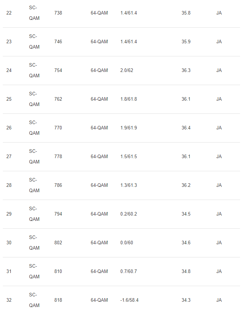245x312 pixels.
Task: Select power level 2.0/62 cell
Action: [x=127, y=71]
